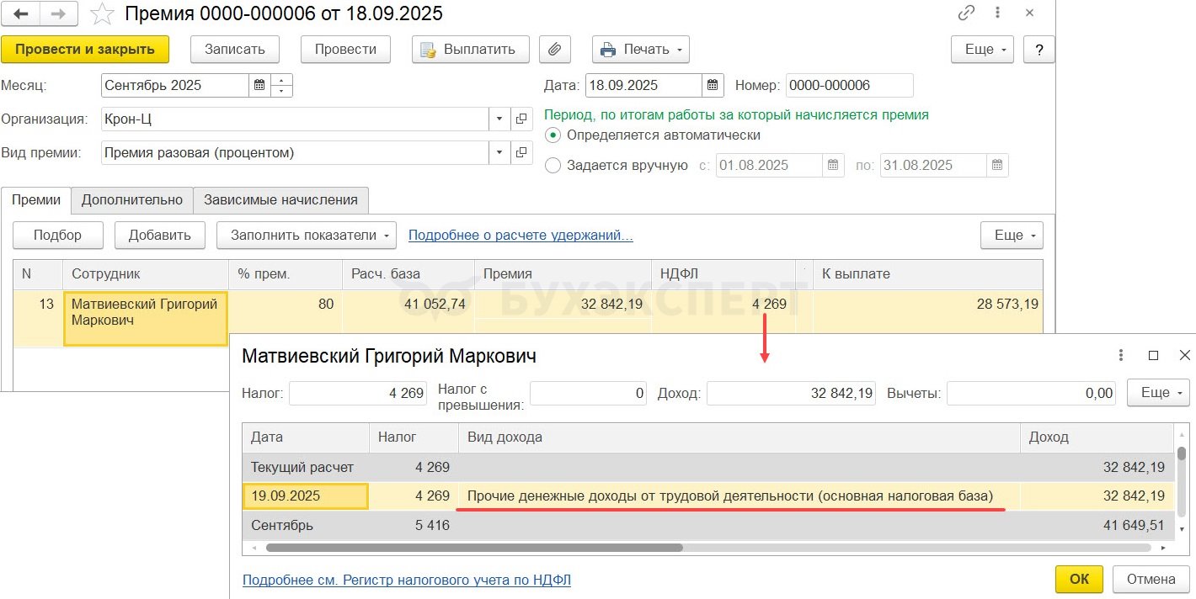Open 'Подробнее о расчете удержаний' link
The height and width of the screenshot is (599, 1196).
[x=521, y=236]
